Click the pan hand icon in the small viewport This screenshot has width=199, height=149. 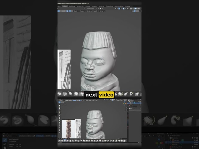(x=126, y=108)
